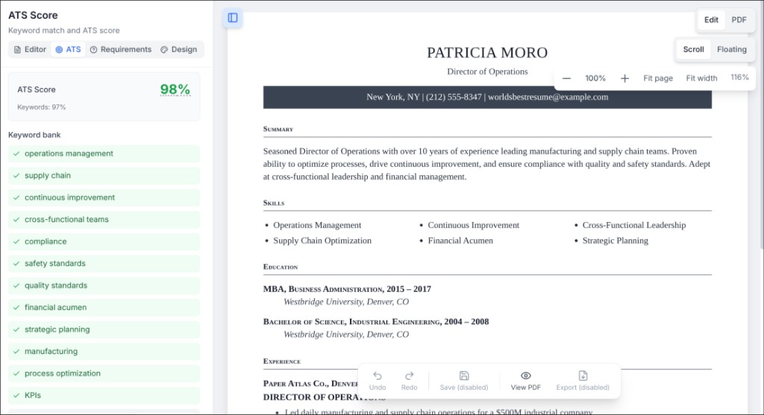Click the Fit page button
The width and height of the screenshot is (764, 415).
pos(658,78)
